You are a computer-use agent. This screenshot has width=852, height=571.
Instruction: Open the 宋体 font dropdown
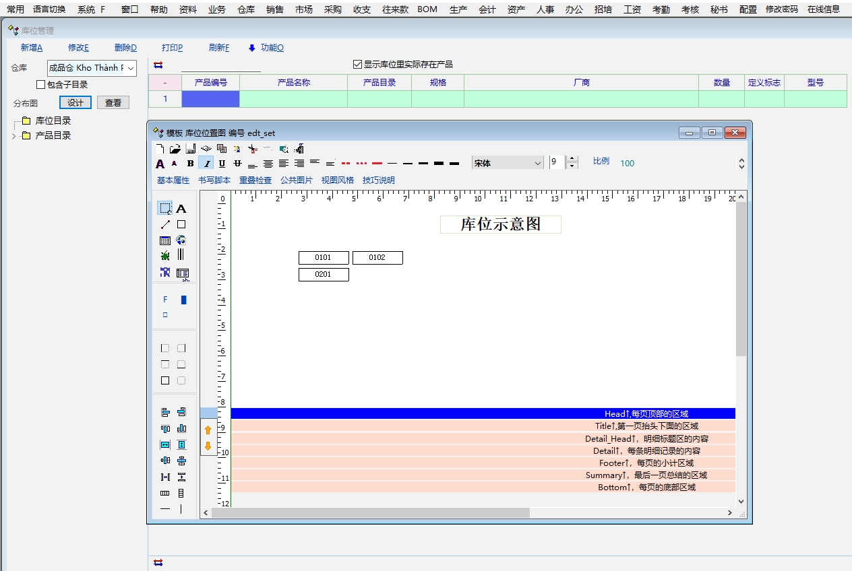537,163
